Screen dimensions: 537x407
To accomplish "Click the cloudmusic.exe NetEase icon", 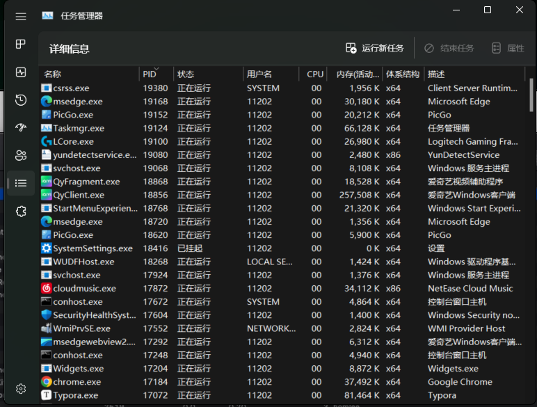I will tap(46, 289).
